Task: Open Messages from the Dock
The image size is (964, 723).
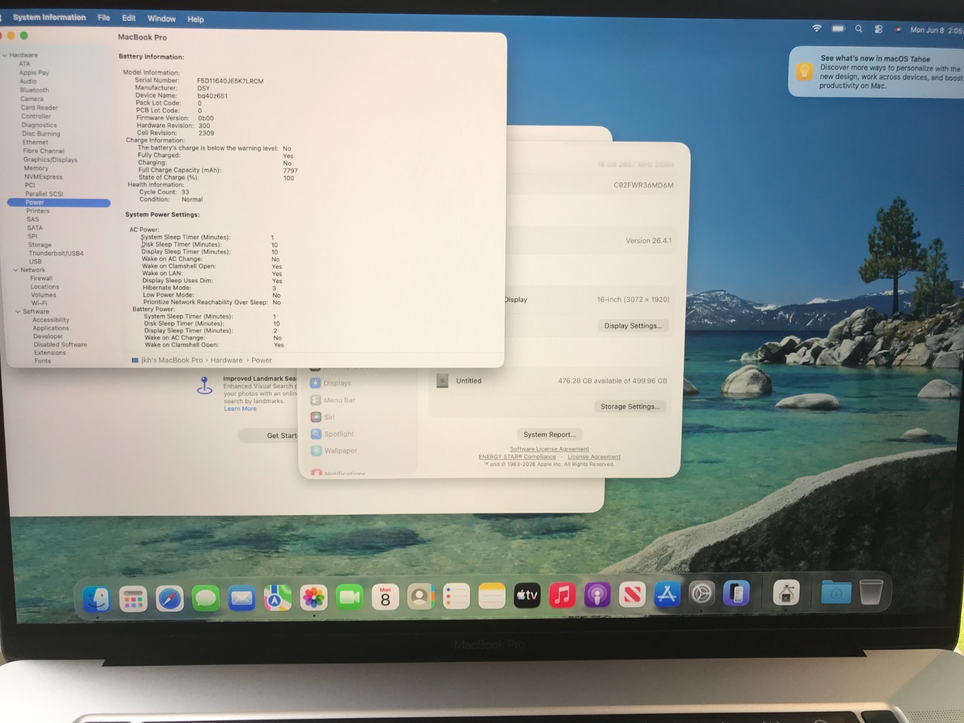Action: point(206,598)
